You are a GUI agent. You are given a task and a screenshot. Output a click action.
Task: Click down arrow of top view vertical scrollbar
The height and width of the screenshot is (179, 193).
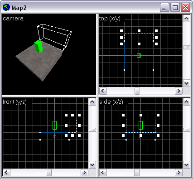[x=187, y=83]
